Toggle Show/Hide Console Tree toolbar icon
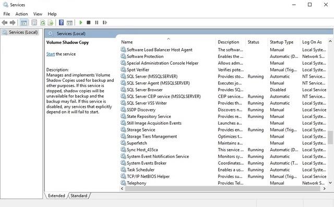The image size is (334, 207). click(x=23, y=22)
